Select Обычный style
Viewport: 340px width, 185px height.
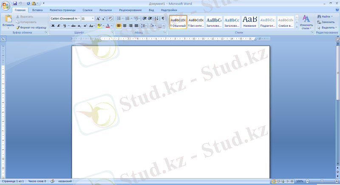point(178,22)
